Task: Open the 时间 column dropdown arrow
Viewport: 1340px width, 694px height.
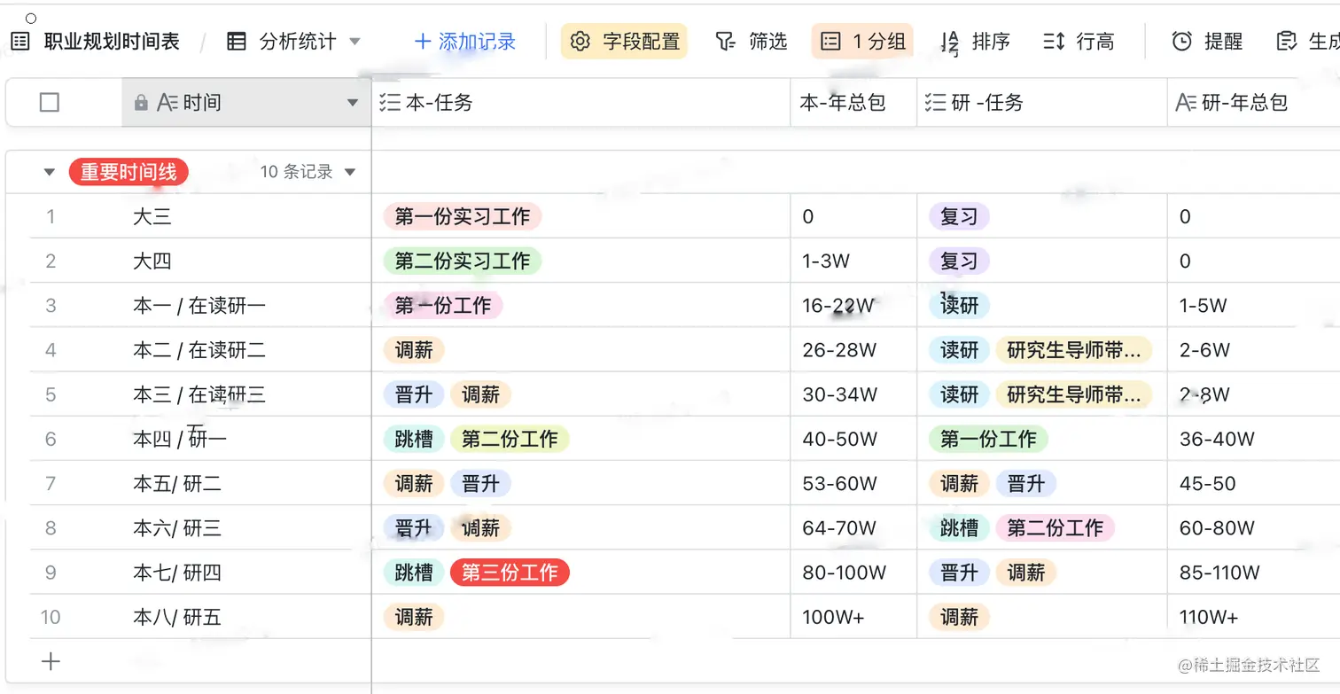Action: click(353, 103)
